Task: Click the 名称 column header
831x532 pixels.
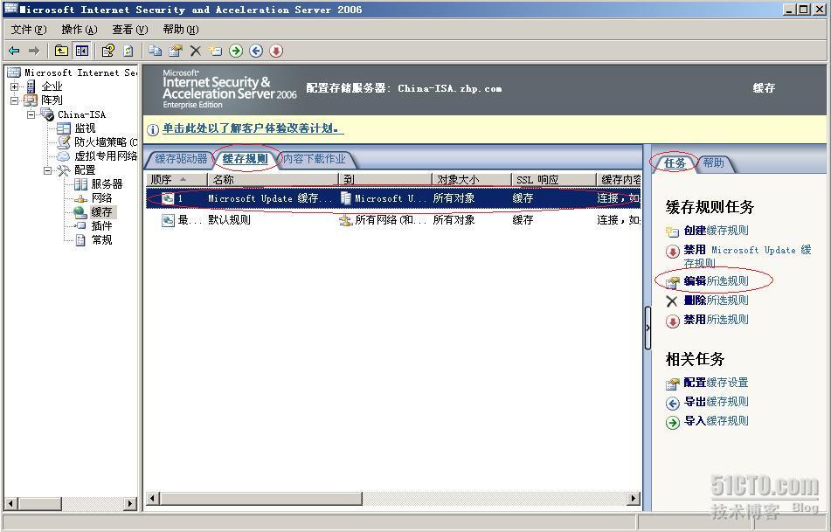Action: tap(273, 180)
